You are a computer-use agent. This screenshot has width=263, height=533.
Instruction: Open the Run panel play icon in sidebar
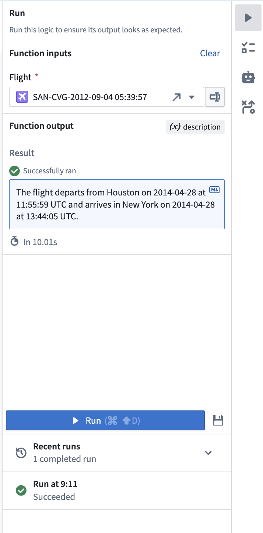pos(248,18)
